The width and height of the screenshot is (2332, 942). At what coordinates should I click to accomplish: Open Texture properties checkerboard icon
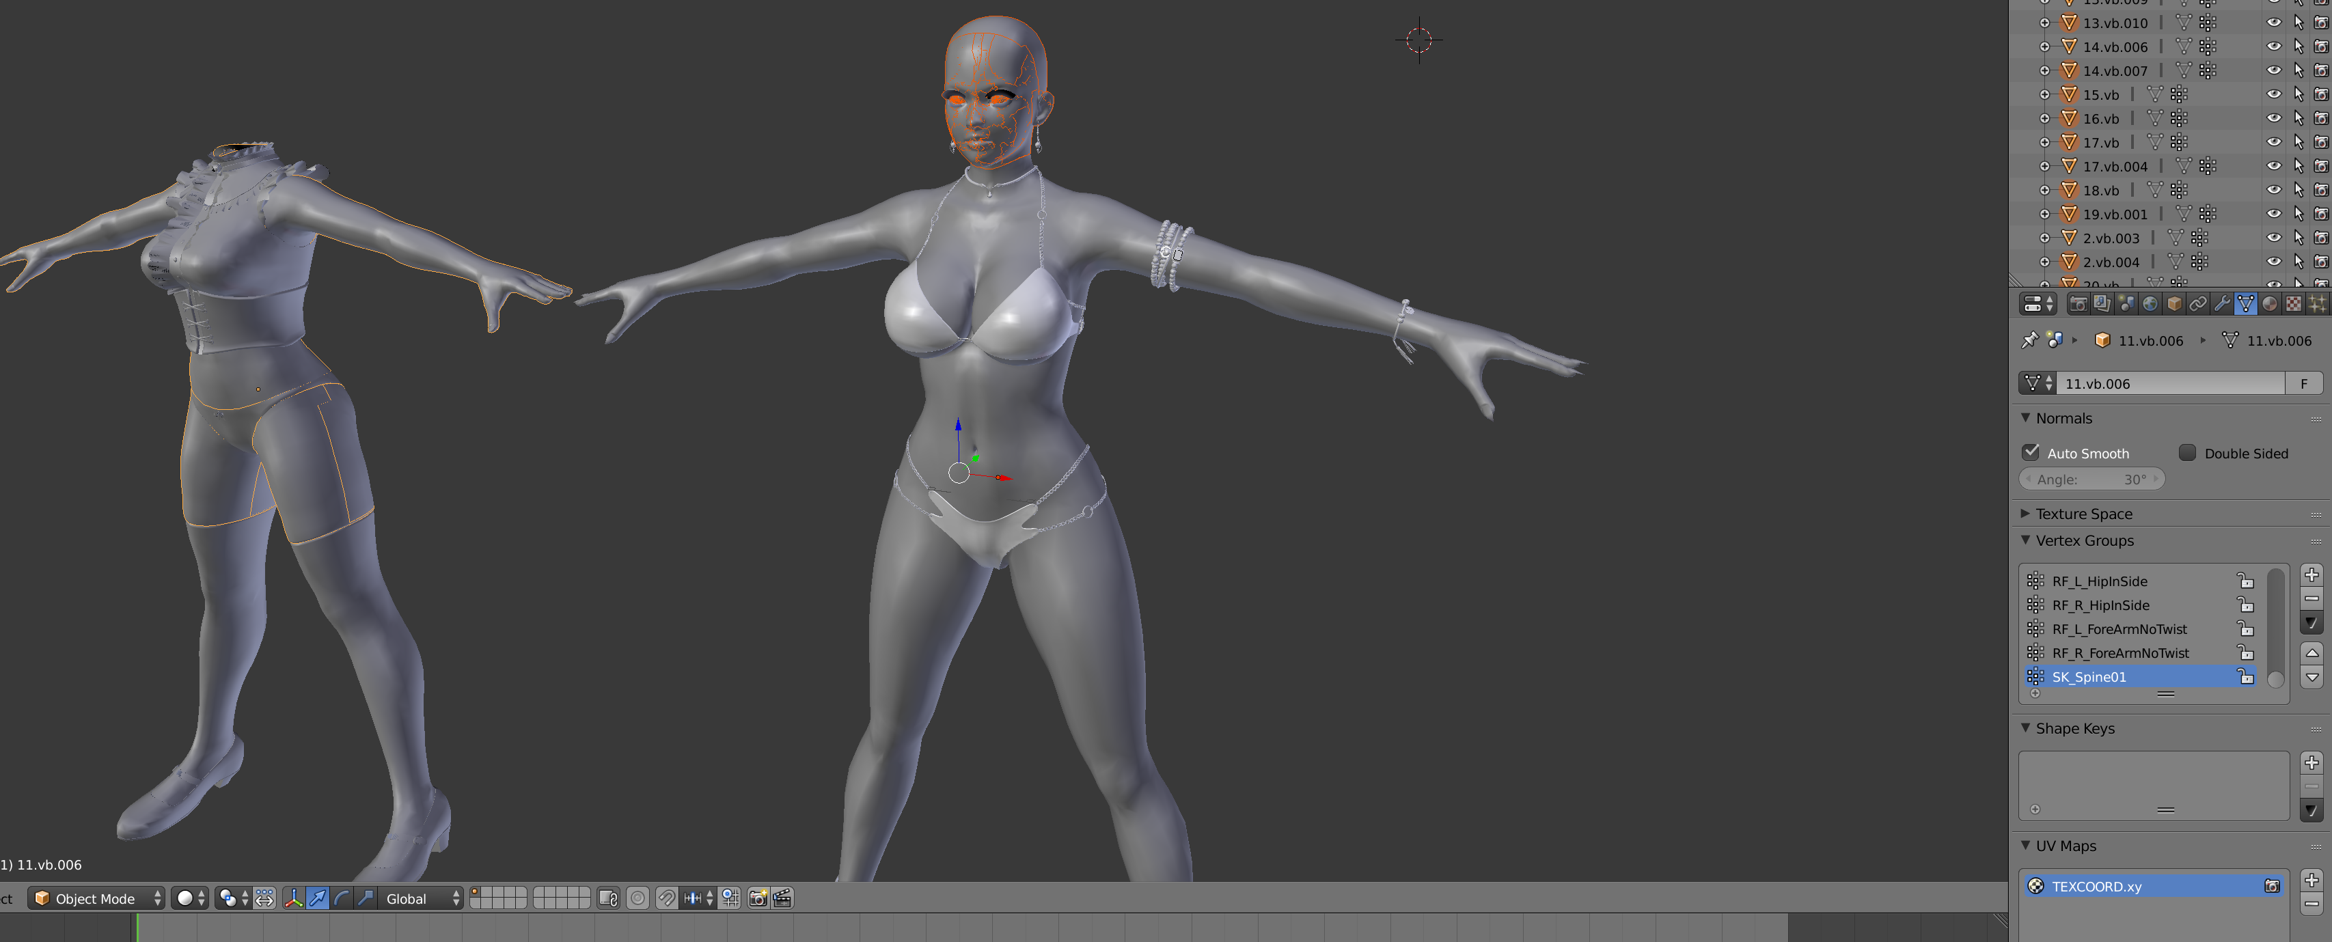[x=2293, y=305]
